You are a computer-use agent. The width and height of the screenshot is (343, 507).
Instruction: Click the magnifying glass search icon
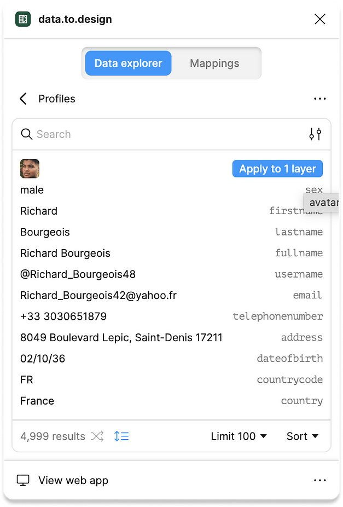pos(26,134)
